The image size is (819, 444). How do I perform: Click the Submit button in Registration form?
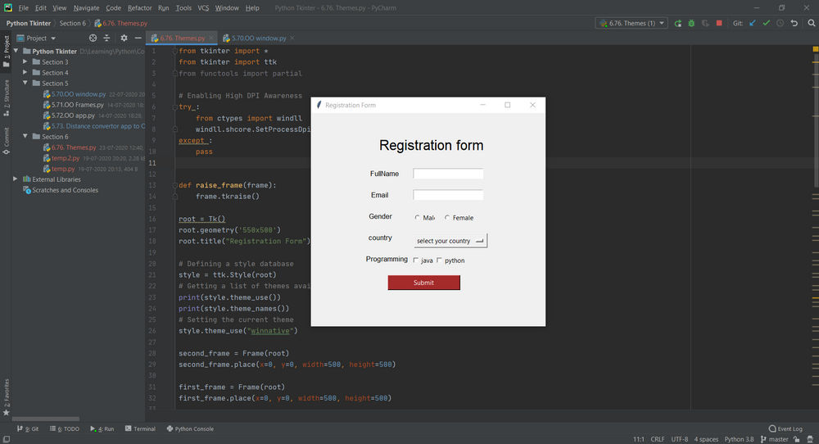[423, 283]
